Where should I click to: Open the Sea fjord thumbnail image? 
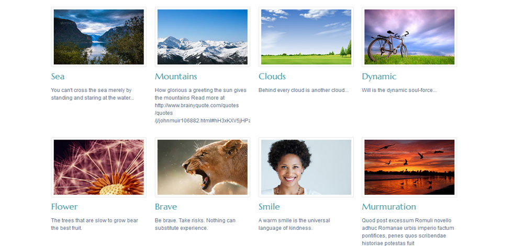[98, 37]
